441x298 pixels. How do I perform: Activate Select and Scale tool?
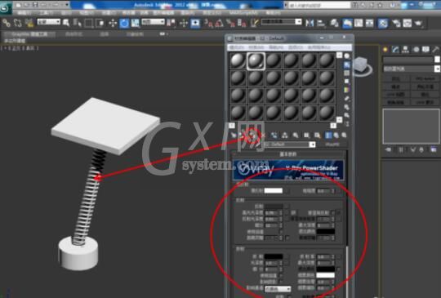[x=136, y=23]
